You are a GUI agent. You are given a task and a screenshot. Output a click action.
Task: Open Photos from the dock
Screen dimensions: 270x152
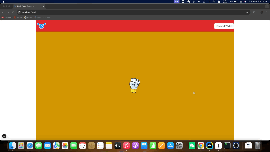pyautogui.click(x=65, y=146)
